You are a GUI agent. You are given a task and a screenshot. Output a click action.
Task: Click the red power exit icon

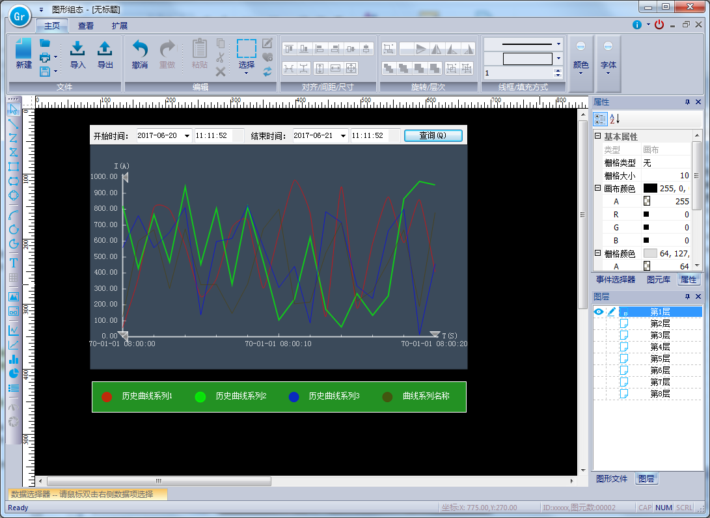point(659,25)
